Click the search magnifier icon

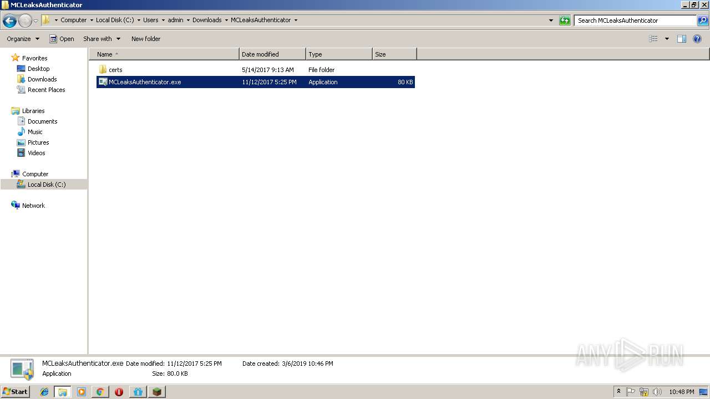click(703, 21)
